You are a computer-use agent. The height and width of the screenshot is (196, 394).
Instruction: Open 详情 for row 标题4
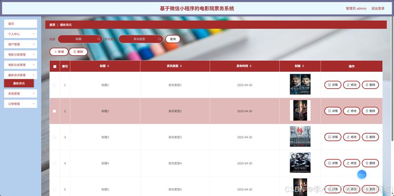point(333,163)
